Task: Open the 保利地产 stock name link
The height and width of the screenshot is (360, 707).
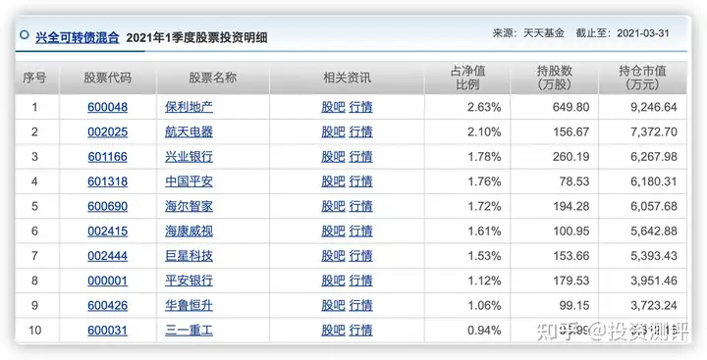Action: [x=189, y=107]
